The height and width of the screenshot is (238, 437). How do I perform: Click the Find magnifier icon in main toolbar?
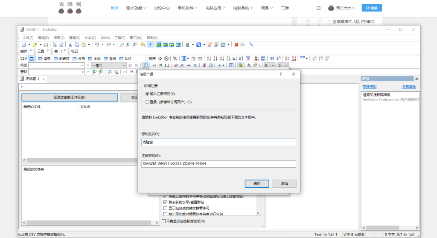tap(122, 45)
